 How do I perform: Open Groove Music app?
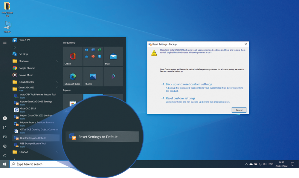(36, 75)
